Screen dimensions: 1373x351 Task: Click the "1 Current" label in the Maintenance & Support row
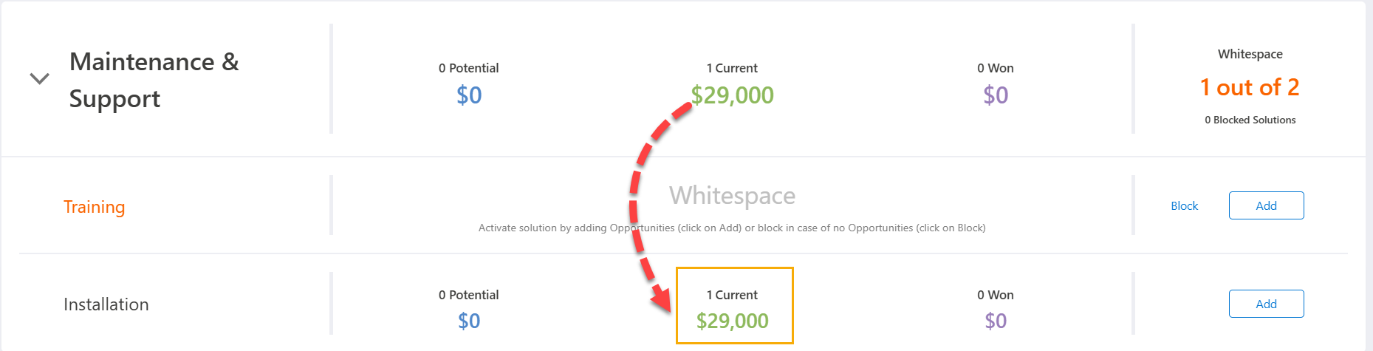[732, 68]
